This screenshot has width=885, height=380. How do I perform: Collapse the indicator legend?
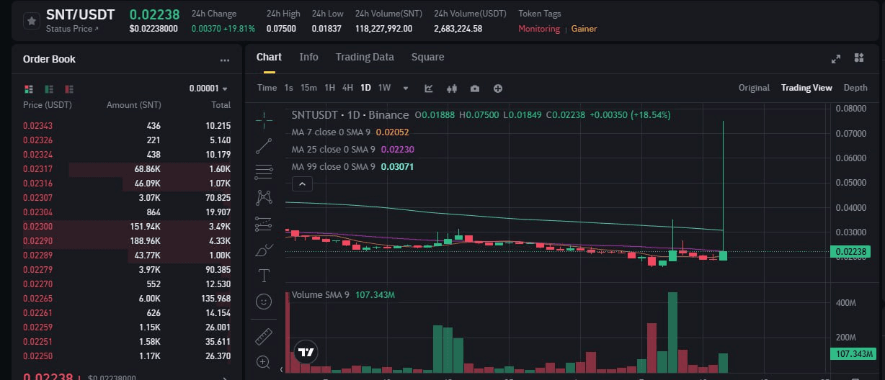(302, 184)
